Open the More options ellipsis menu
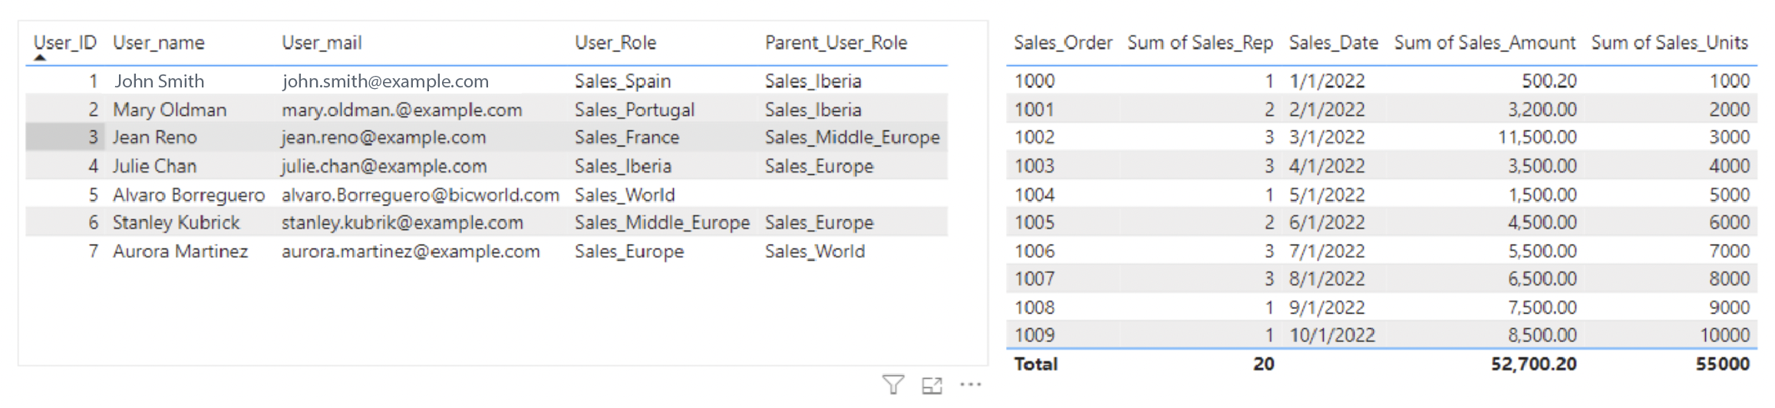This screenshot has width=1775, height=408. click(971, 385)
